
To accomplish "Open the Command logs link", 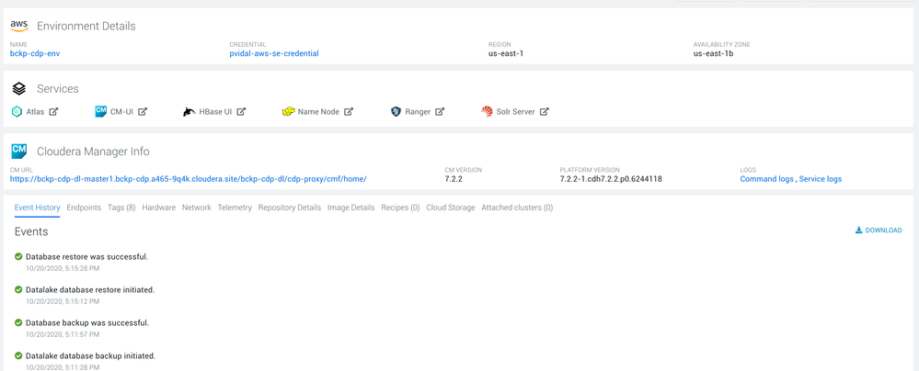I will (766, 179).
